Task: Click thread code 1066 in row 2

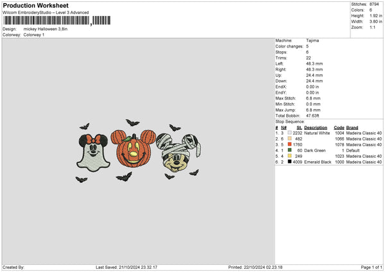Action: coord(339,139)
